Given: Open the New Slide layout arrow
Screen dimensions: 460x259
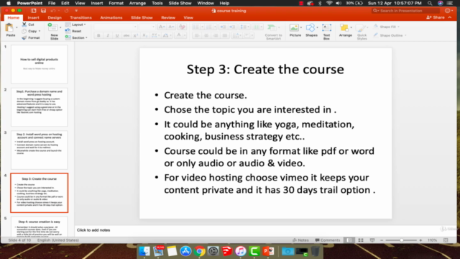Looking at the screenshot, I should click(60, 28).
